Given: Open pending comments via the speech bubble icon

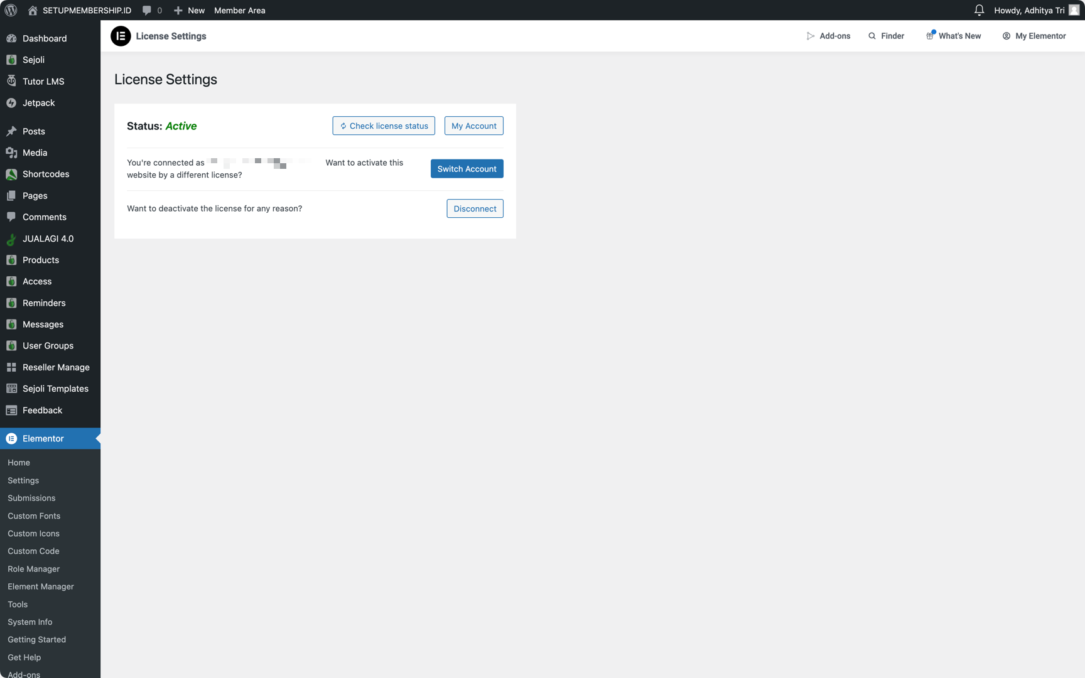Looking at the screenshot, I should (x=148, y=10).
